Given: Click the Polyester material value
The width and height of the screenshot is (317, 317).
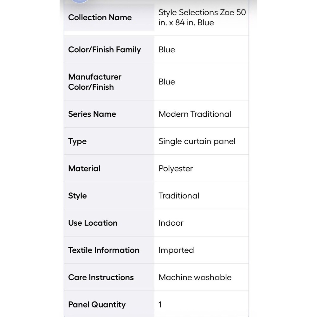Looking at the screenshot, I should [176, 169].
